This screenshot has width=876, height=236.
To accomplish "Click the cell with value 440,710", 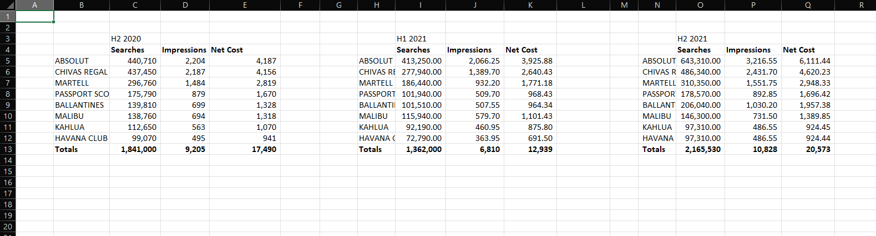I will pyautogui.click(x=135, y=61).
